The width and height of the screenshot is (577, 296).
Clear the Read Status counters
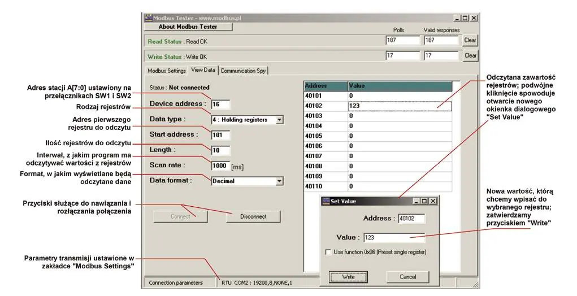pos(470,40)
